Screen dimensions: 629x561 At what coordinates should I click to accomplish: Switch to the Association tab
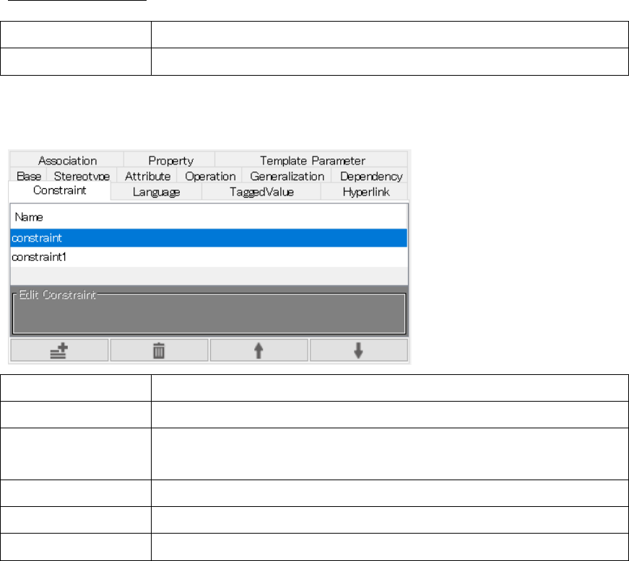67,160
